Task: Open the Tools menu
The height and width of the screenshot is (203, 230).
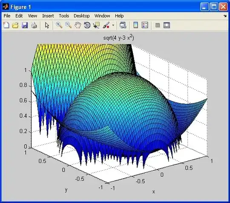Action: coord(64,16)
